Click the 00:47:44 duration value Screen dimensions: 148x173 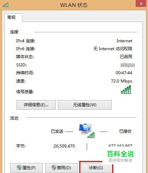coord(124,73)
